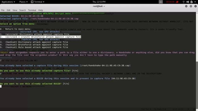
Task: Click the battery power icon
Action: point(192,2)
